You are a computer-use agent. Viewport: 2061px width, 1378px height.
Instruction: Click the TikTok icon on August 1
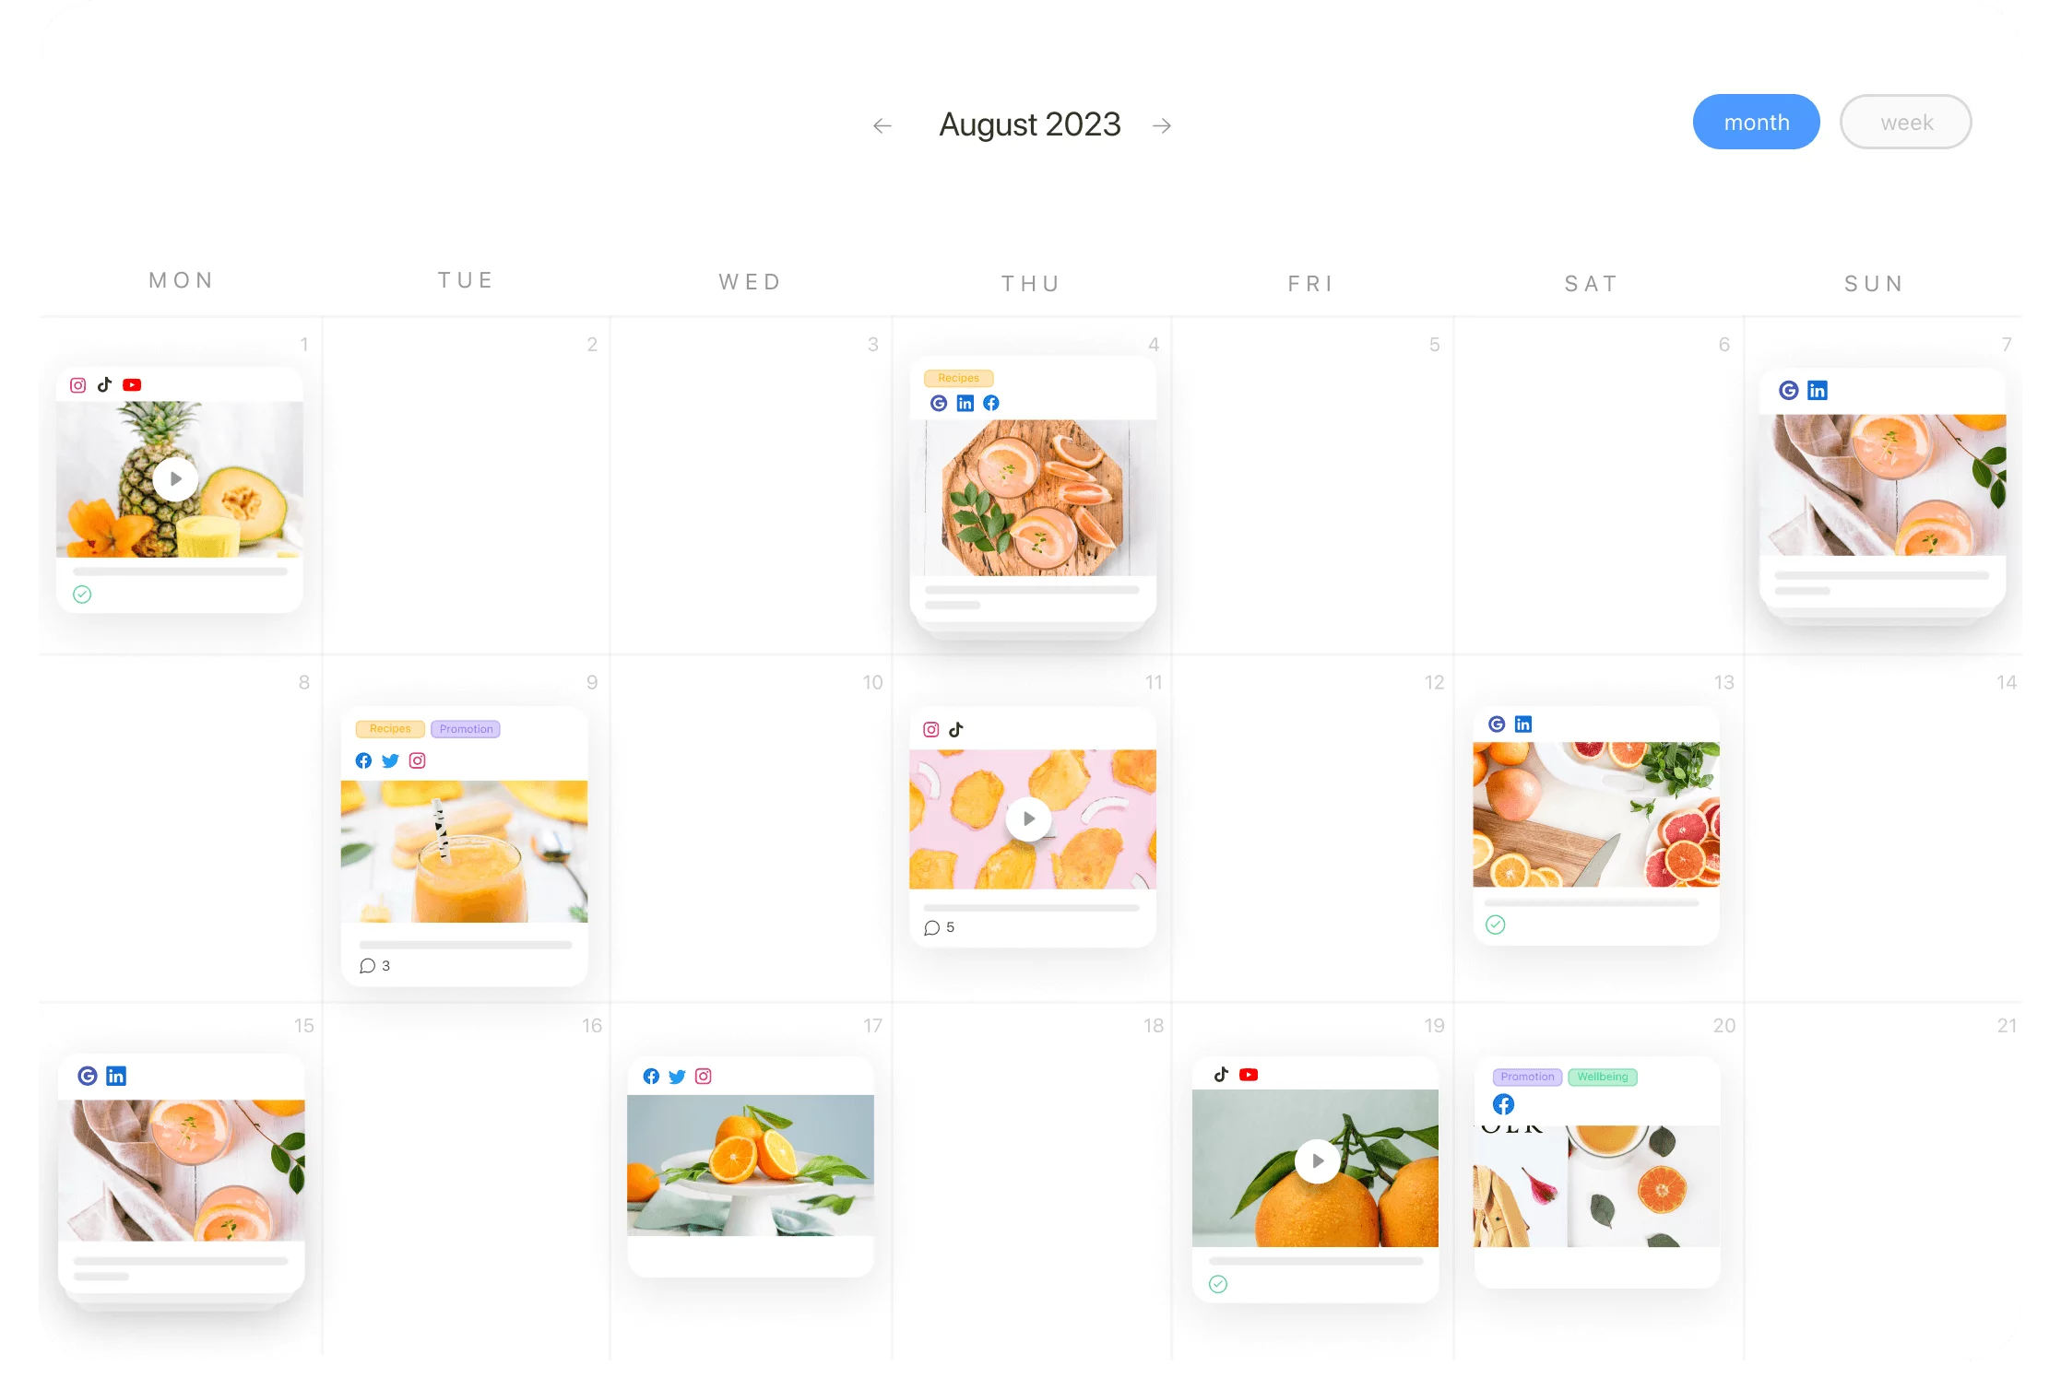[104, 383]
